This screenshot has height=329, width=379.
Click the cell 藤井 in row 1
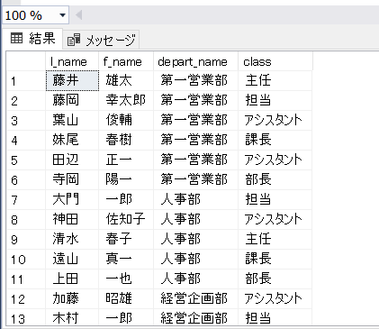point(72,80)
